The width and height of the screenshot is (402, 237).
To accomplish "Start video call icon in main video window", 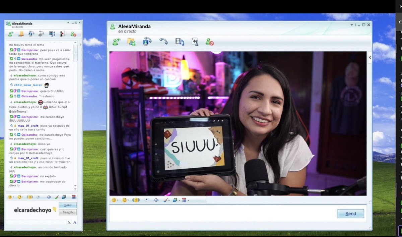I will point(147,41).
